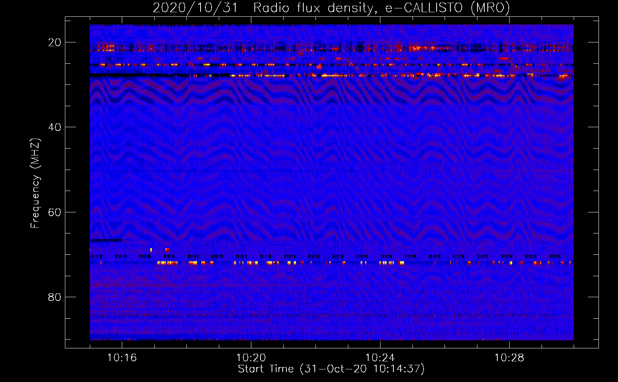
Task: Select the 20 frequency tick label
Action: click(55, 42)
